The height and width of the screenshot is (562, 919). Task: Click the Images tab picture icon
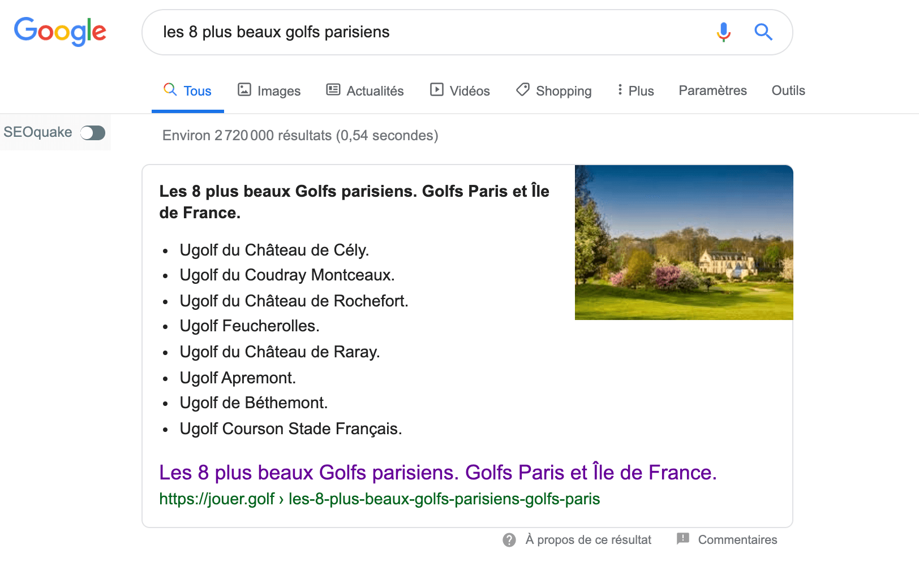244,90
